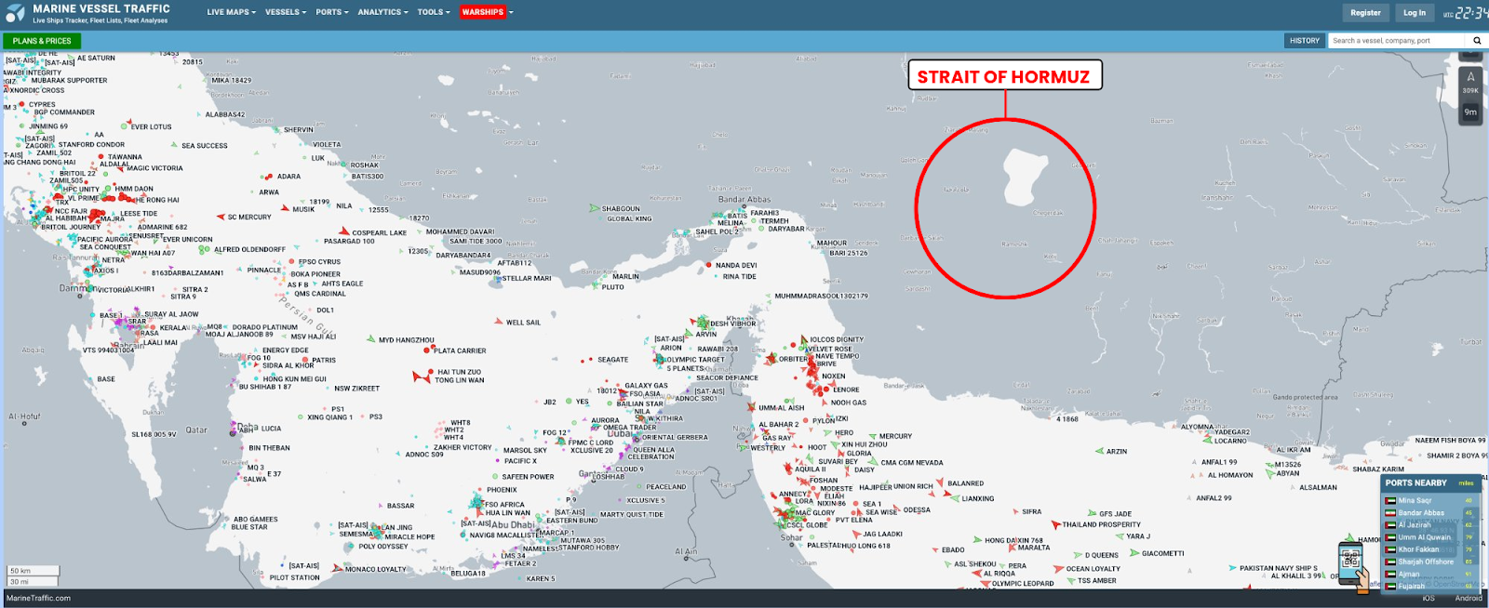Viewport: 1489px width, 608px height.
Task: Click the vessel search input field
Action: pos(1396,41)
